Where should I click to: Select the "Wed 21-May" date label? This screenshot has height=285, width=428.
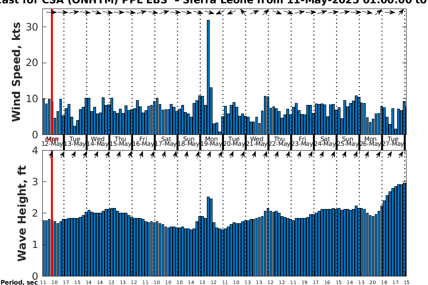[257, 141]
